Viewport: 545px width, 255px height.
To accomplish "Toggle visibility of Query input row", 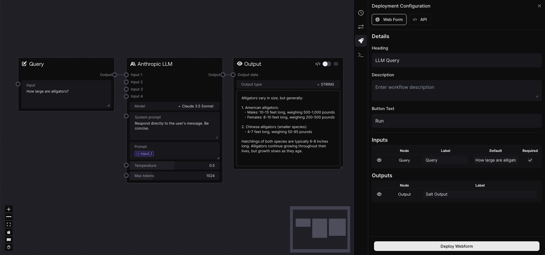I will click(379, 160).
